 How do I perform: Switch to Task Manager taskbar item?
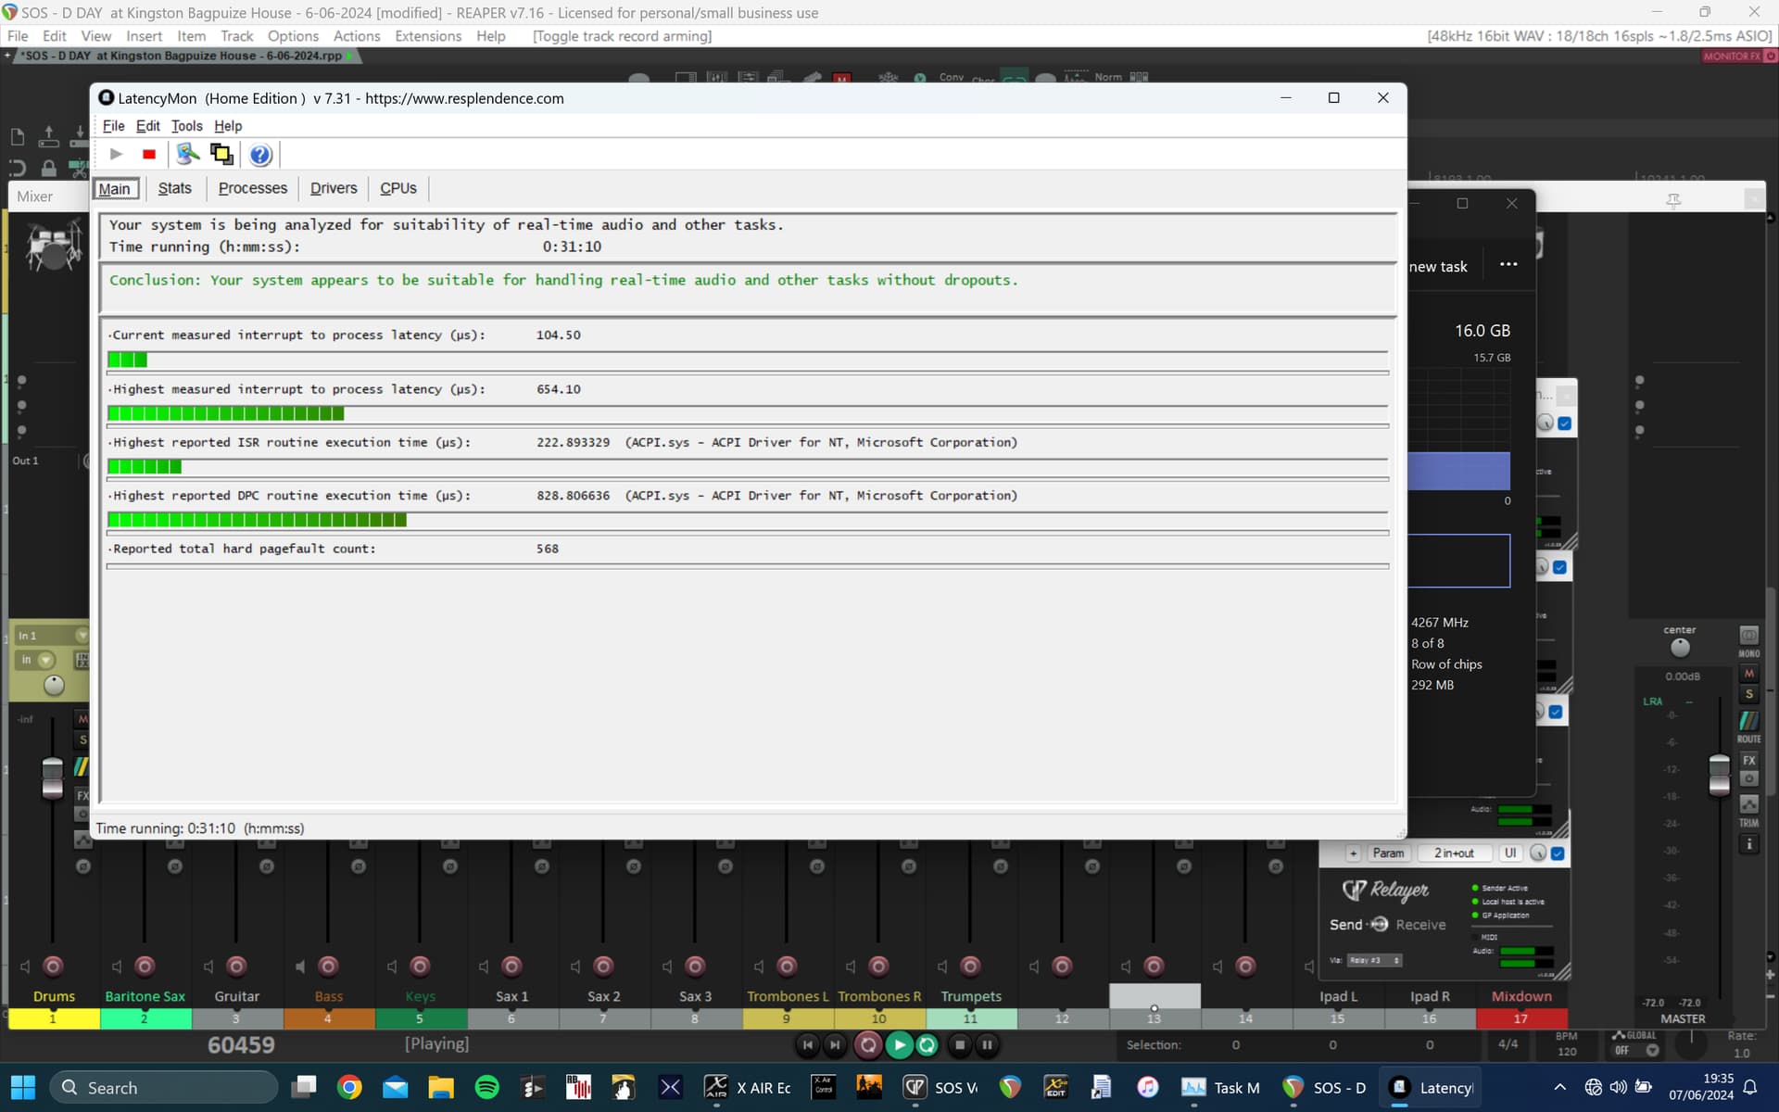click(1221, 1088)
